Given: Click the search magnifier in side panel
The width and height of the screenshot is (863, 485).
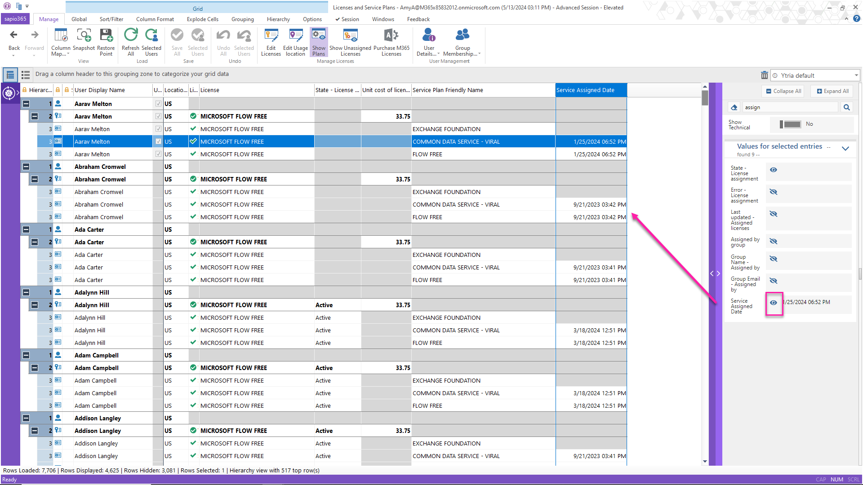Looking at the screenshot, I should (x=847, y=107).
